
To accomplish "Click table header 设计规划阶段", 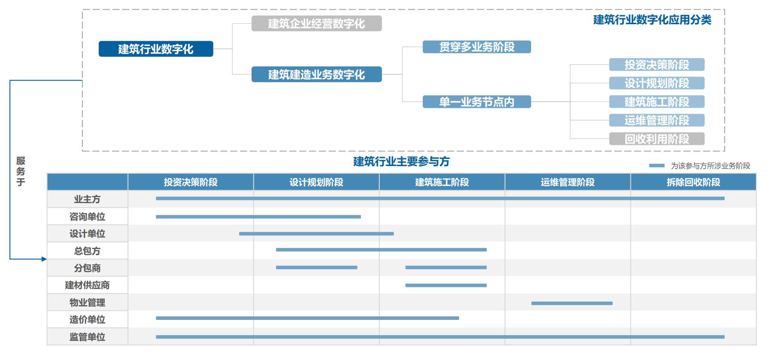I will click(x=316, y=182).
